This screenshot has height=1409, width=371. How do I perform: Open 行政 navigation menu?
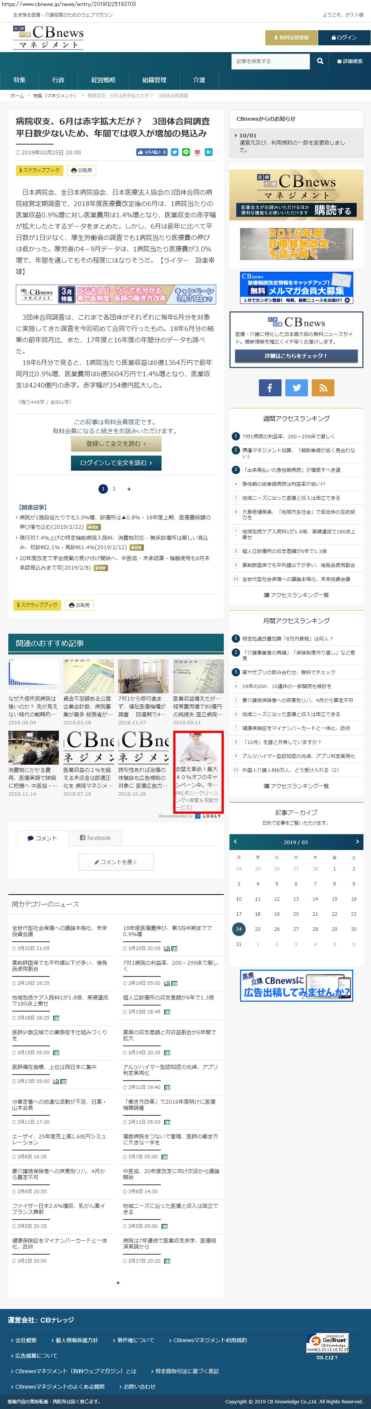(58, 80)
